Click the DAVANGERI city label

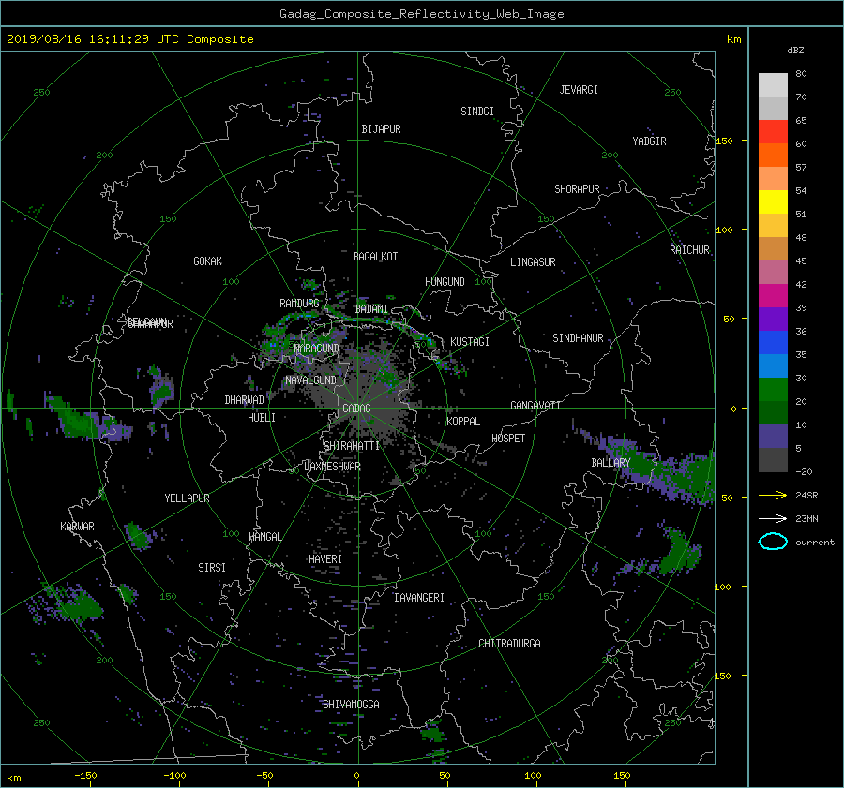[x=419, y=598]
